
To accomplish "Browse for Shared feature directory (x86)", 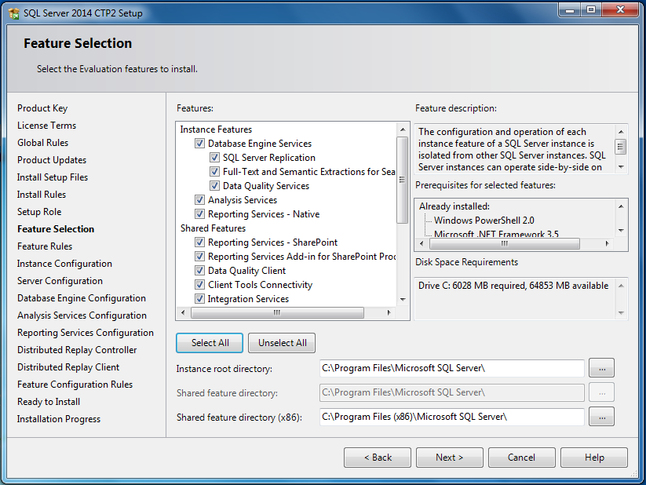I will coord(601,416).
